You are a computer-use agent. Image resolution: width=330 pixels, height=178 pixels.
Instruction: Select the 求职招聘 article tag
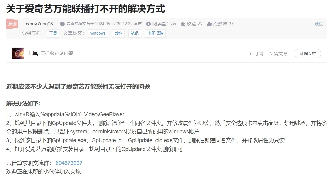[x=155, y=33]
